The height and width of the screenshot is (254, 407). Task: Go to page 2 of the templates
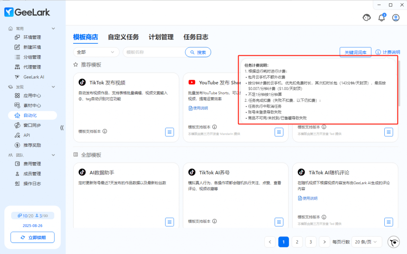297,242
